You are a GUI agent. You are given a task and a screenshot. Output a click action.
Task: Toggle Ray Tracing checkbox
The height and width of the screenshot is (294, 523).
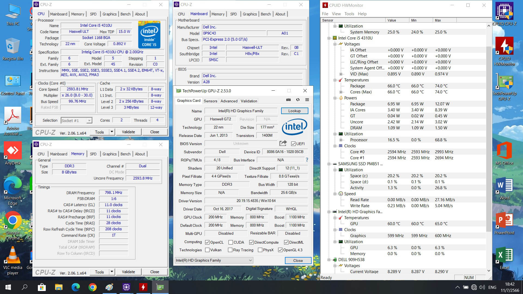tap(230, 250)
